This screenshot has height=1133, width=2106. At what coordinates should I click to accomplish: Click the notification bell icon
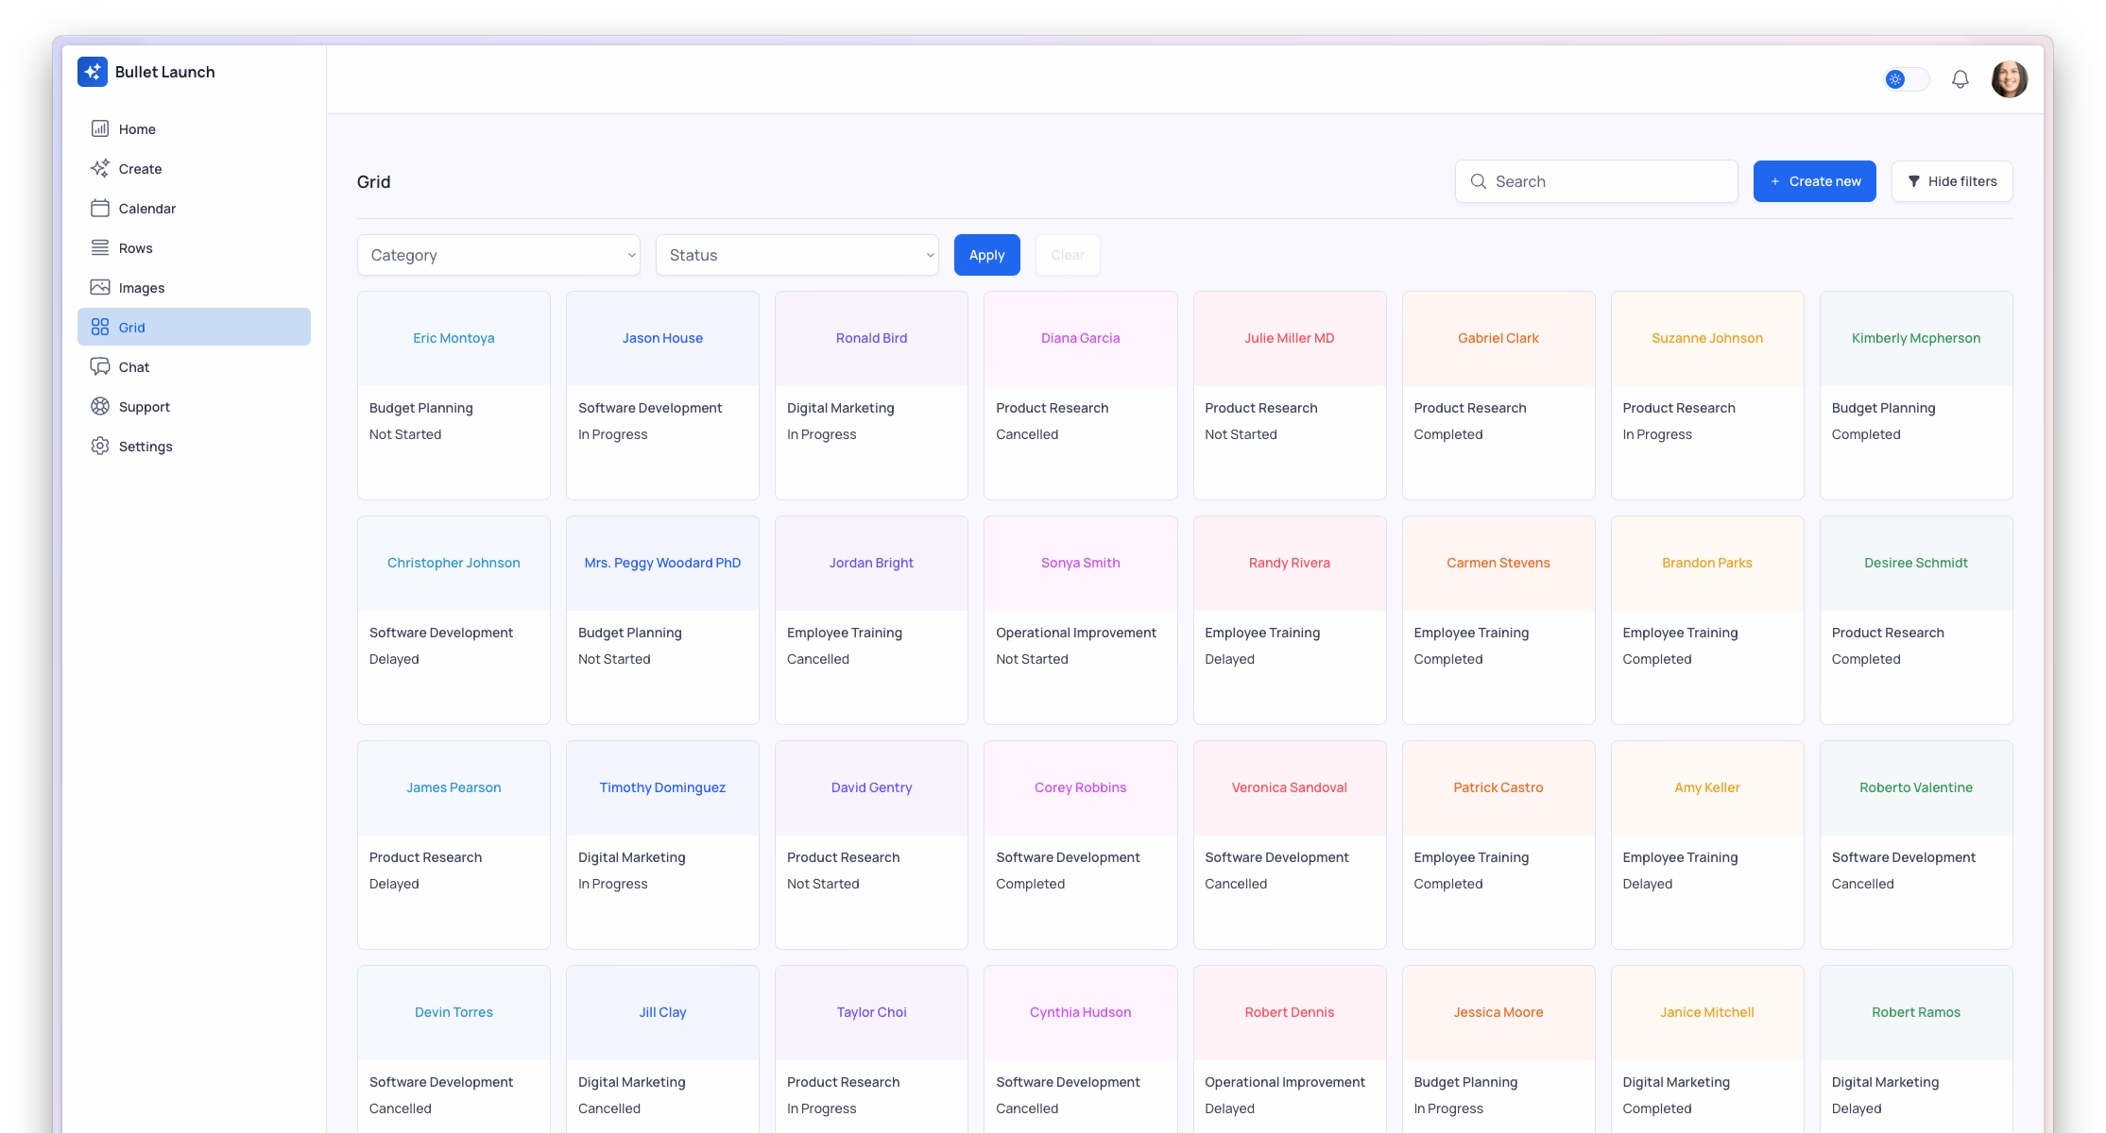coord(1960,78)
